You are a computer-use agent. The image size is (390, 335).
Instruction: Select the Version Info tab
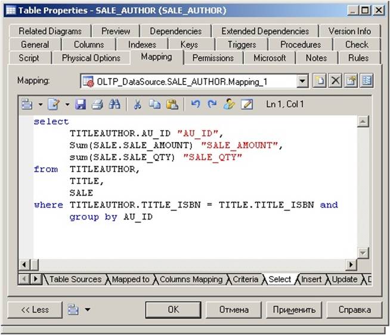click(x=349, y=32)
